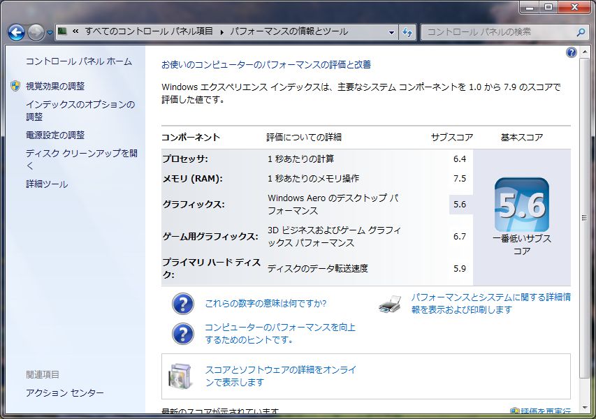This screenshot has width=596, height=419.
Task: Open 電源設定の調整 link
Action: 55,135
